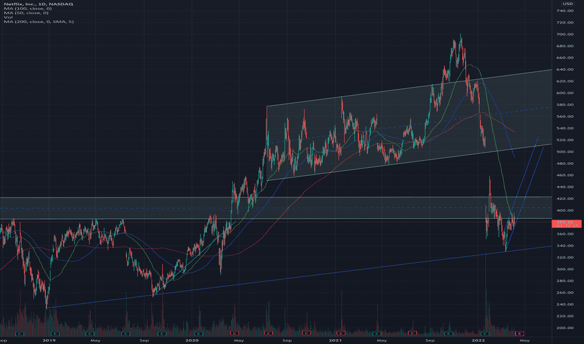Click the 2021 time axis label
Image resolution: width=584 pixels, height=344 pixels.
tap(335, 340)
